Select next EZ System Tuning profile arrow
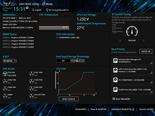 (144, 40)
